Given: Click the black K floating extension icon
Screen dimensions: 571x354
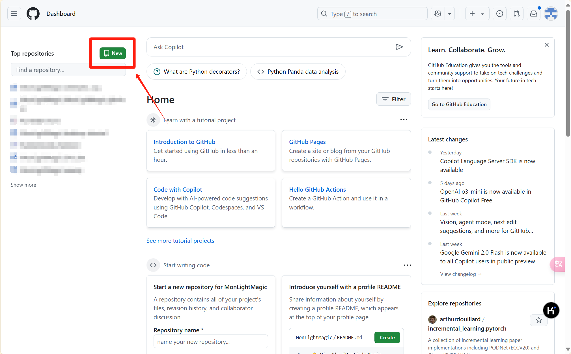Looking at the screenshot, I should [x=551, y=310].
